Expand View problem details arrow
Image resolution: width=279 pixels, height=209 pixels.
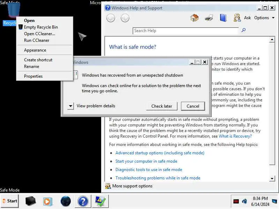pyautogui.click(x=71, y=106)
